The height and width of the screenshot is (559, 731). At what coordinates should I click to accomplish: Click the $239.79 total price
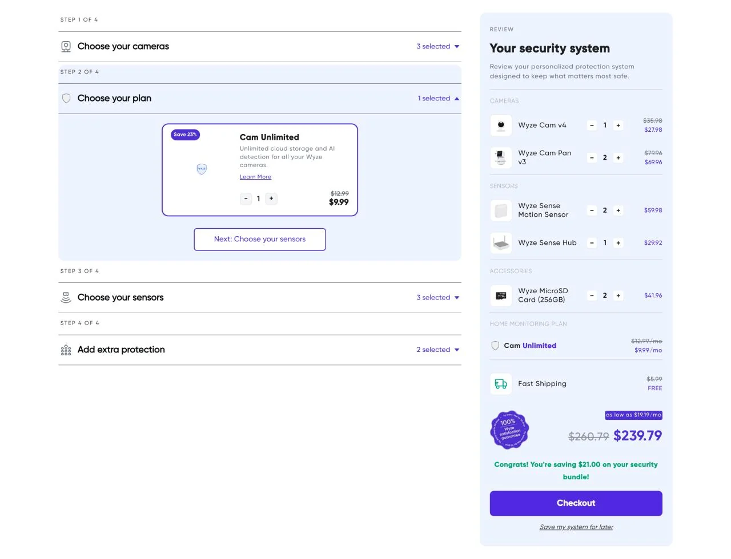[x=637, y=436]
